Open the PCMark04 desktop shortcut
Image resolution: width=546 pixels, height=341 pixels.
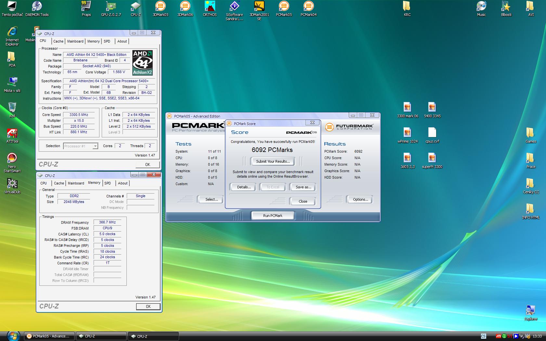pyautogui.click(x=308, y=9)
